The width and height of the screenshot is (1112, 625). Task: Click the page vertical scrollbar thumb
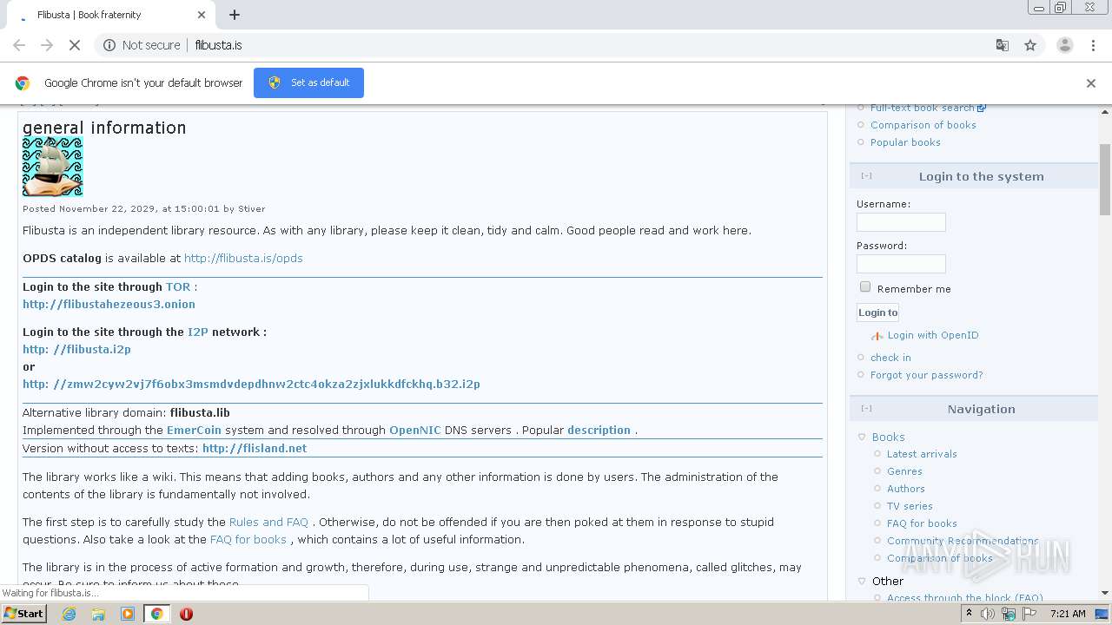click(1105, 180)
